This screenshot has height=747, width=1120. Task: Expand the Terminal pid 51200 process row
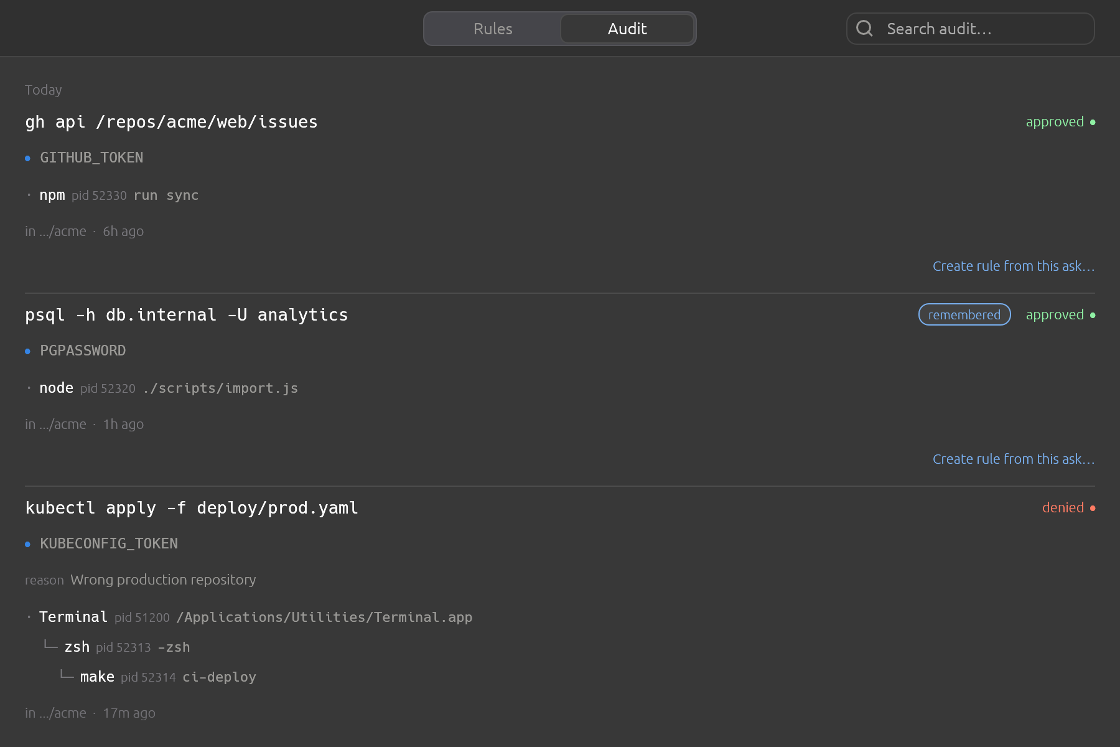tap(250, 617)
